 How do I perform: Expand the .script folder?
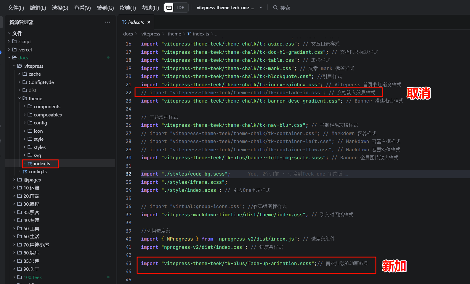point(9,41)
